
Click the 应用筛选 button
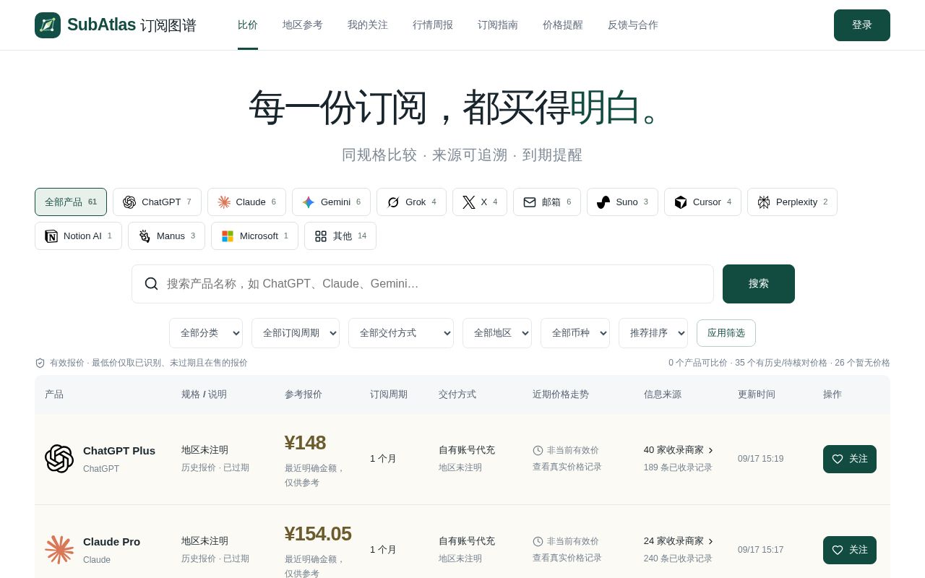click(726, 333)
